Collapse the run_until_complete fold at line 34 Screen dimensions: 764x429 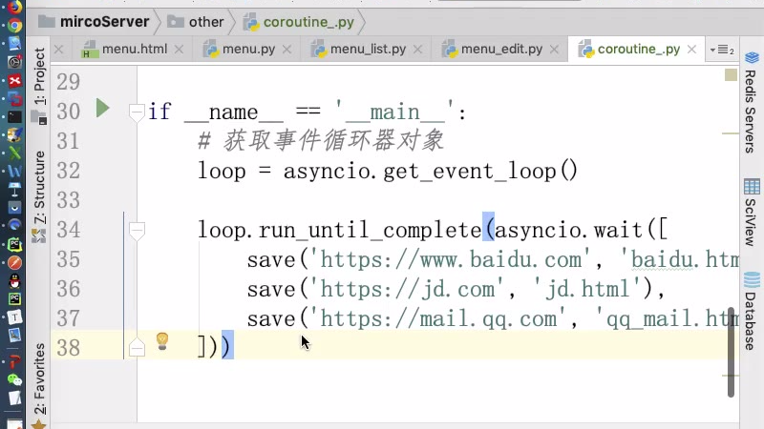[137, 230]
